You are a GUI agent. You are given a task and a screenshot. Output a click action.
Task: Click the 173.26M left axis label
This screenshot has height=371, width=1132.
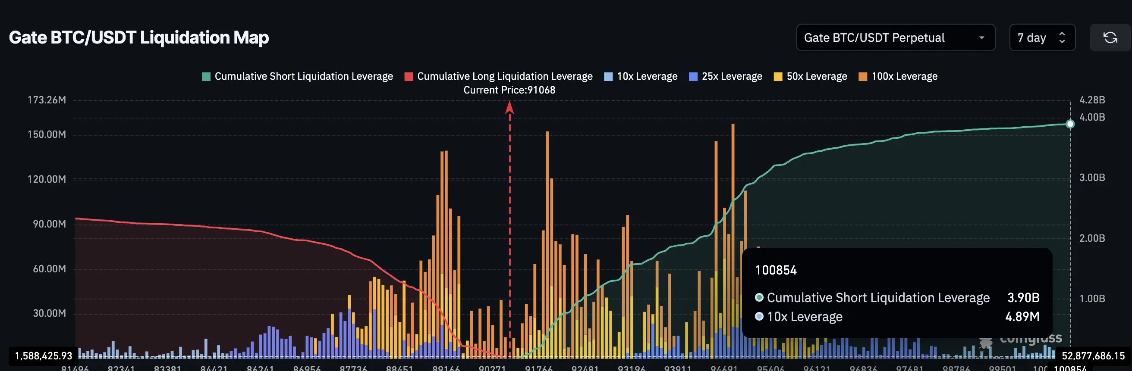(47, 100)
